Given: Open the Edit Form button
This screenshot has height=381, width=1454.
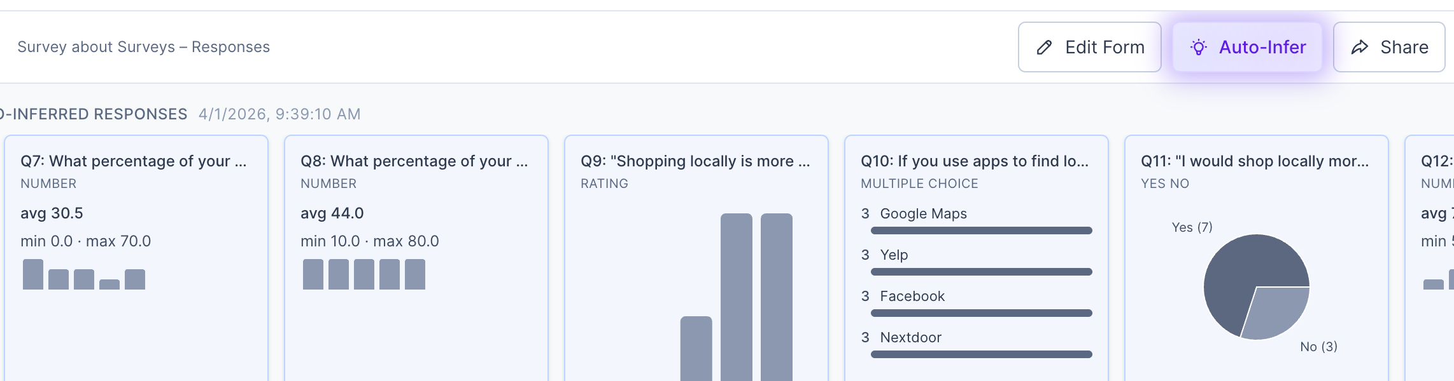Looking at the screenshot, I should point(1089,48).
